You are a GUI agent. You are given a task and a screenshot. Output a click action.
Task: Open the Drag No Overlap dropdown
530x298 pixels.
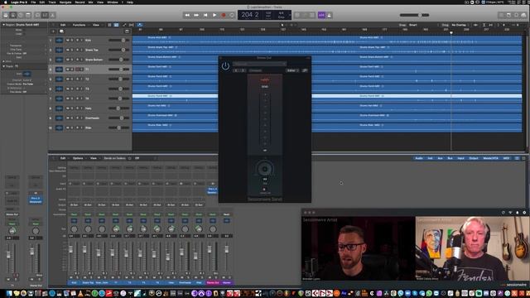(x=460, y=25)
